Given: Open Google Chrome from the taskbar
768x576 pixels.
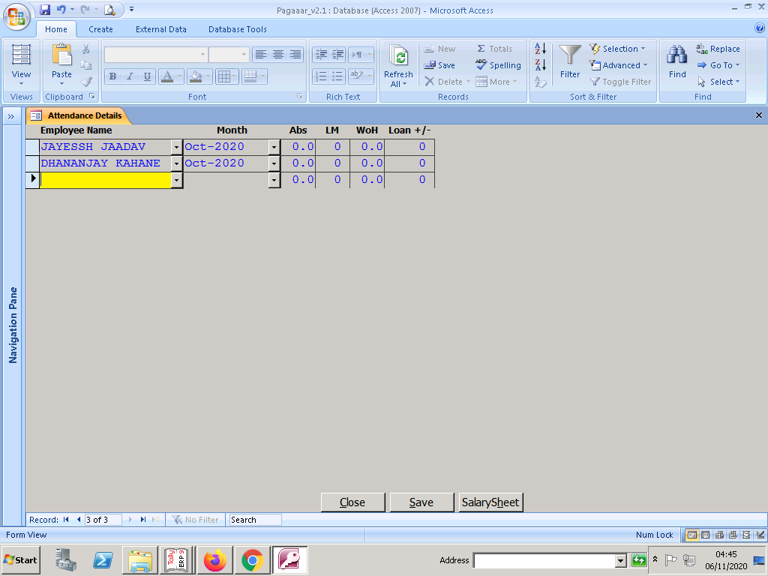Looking at the screenshot, I should (252, 560).
